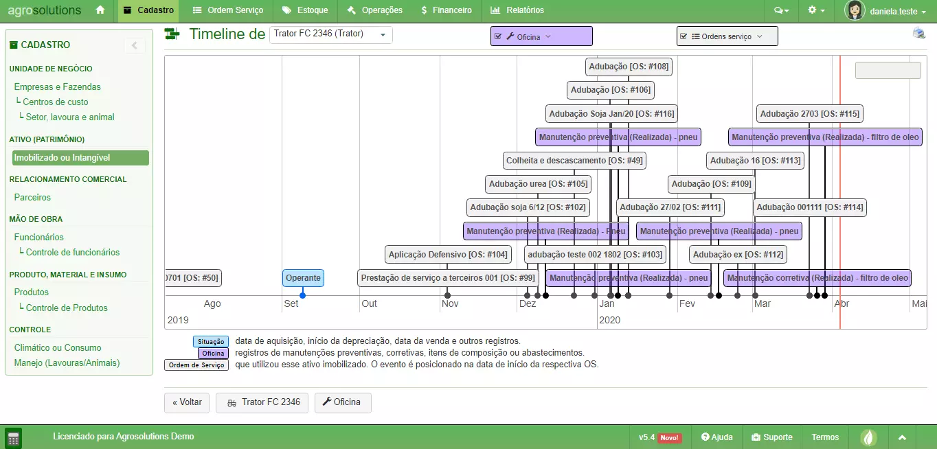Image resolution: width=937 pixels, height=449 pixels.
Task: Uncheck the Oficina filter checkbox
Action: pyautogui.click(x=497, y=36)
